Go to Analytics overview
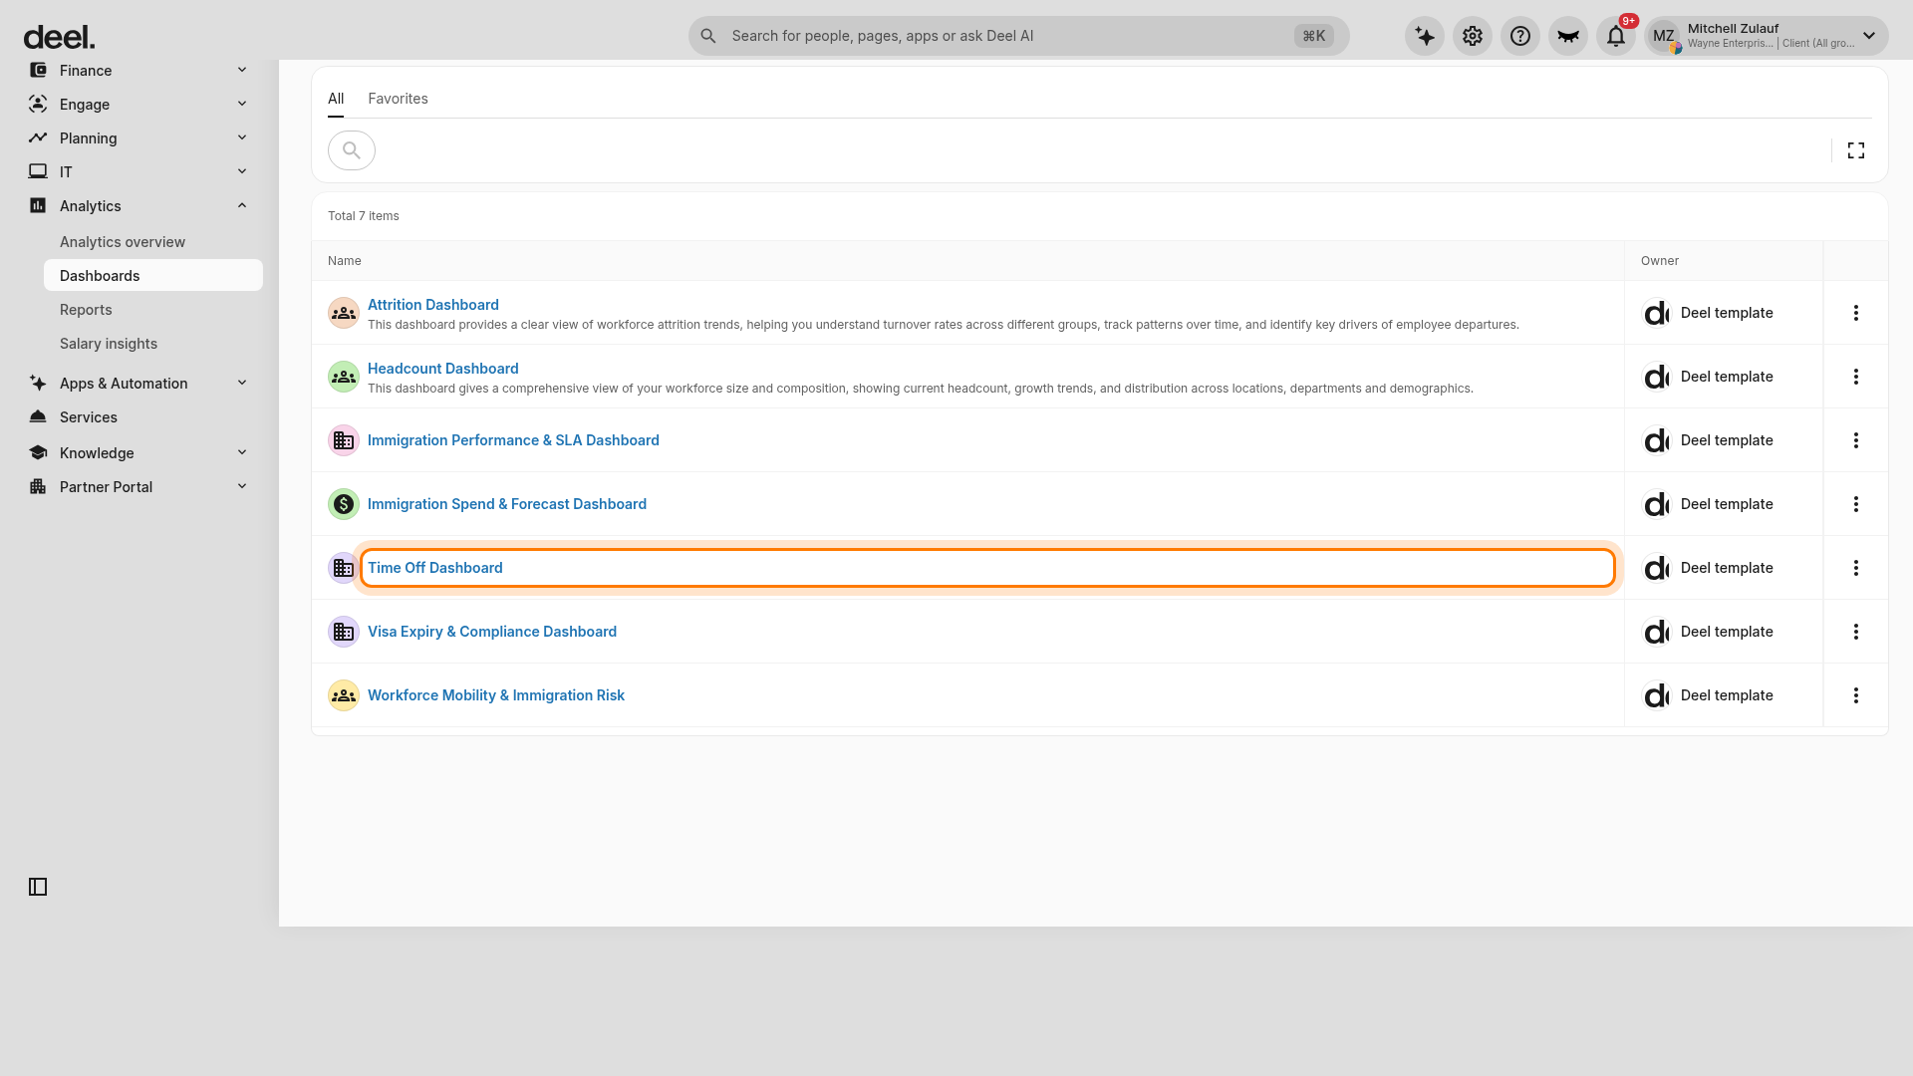1913x1076 pixels. [123, 242]
